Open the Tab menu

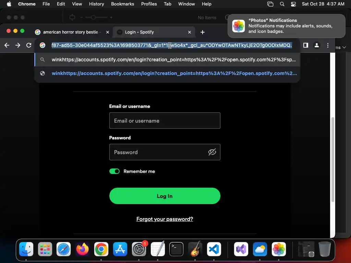click(167, 4)
